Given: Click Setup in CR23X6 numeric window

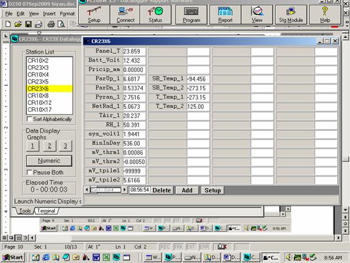Looking at the screenshot, I should (x=213, y=191).
